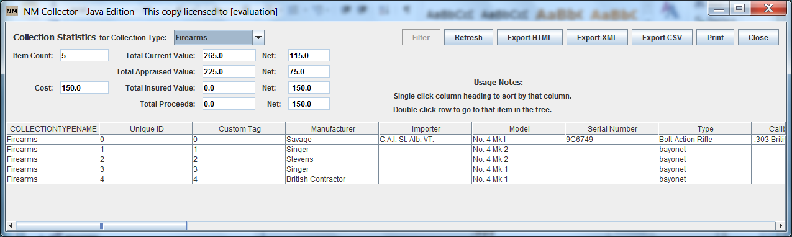Sort by the Manufacturer column heading

pos(332,129)
